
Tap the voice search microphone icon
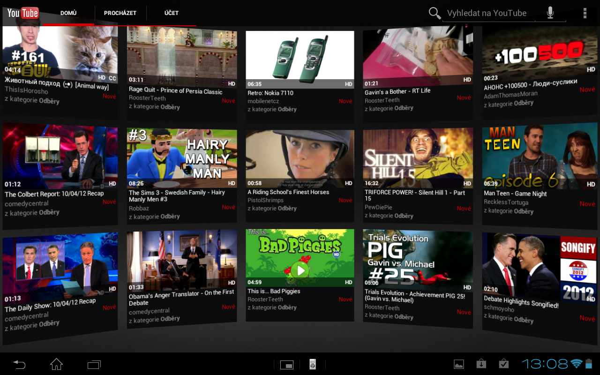pos(550,13)
